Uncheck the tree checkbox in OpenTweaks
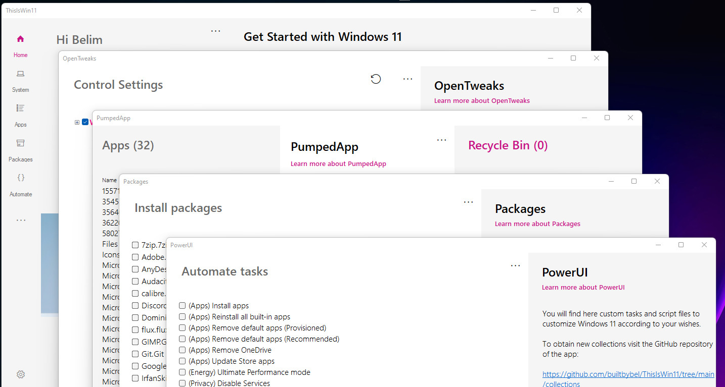 [85, 122]
